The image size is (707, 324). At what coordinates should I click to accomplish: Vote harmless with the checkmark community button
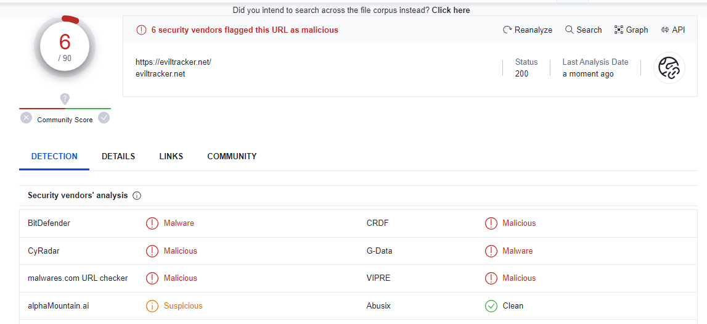point(104,118)
